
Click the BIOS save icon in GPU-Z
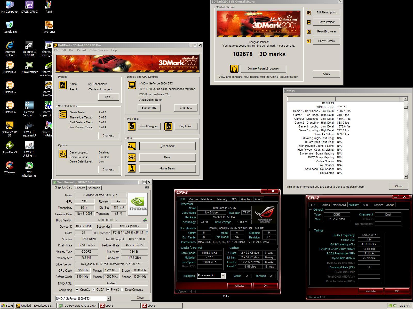[x=145, y=220]
